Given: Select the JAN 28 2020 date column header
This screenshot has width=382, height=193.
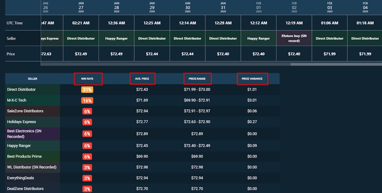Looking at the screenshot, I should point(117,7).
